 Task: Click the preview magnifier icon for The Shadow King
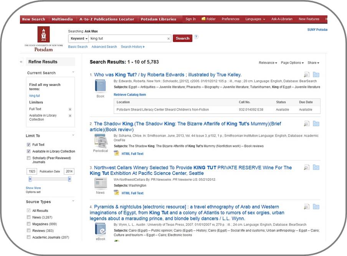pyautogui.click(x=307, y=124)
